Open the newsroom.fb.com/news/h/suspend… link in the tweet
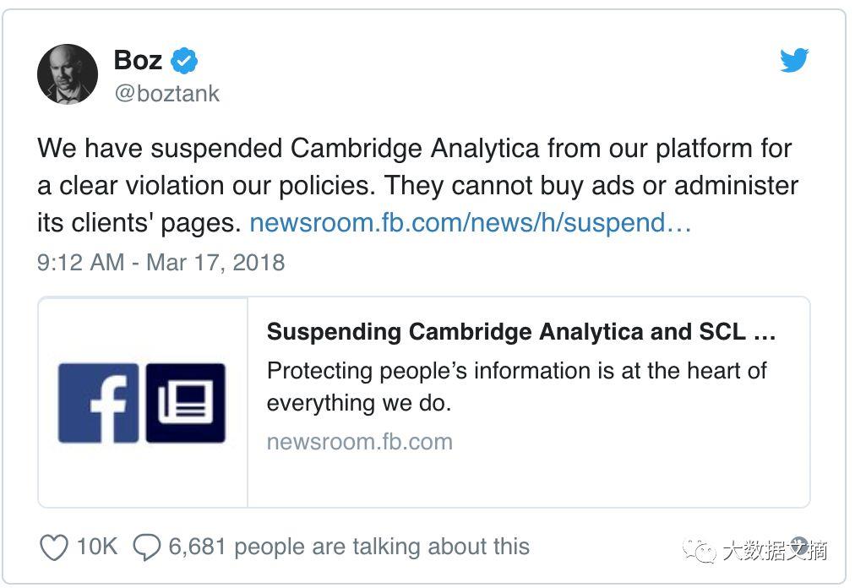The height and width of the screenshot is (588, 855). click(471, 223)
